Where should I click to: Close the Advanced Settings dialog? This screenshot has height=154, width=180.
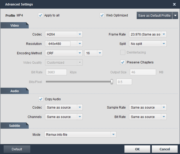click(174, 4)
